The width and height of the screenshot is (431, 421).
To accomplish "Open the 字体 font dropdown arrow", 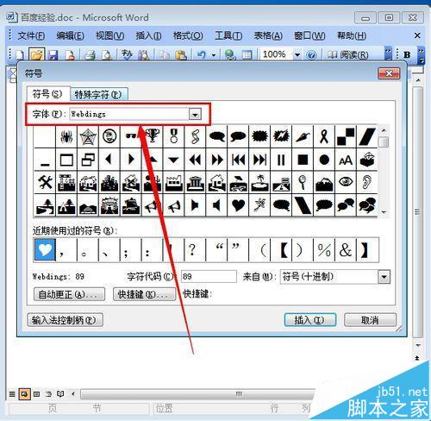I will click(x=195, y=114).
